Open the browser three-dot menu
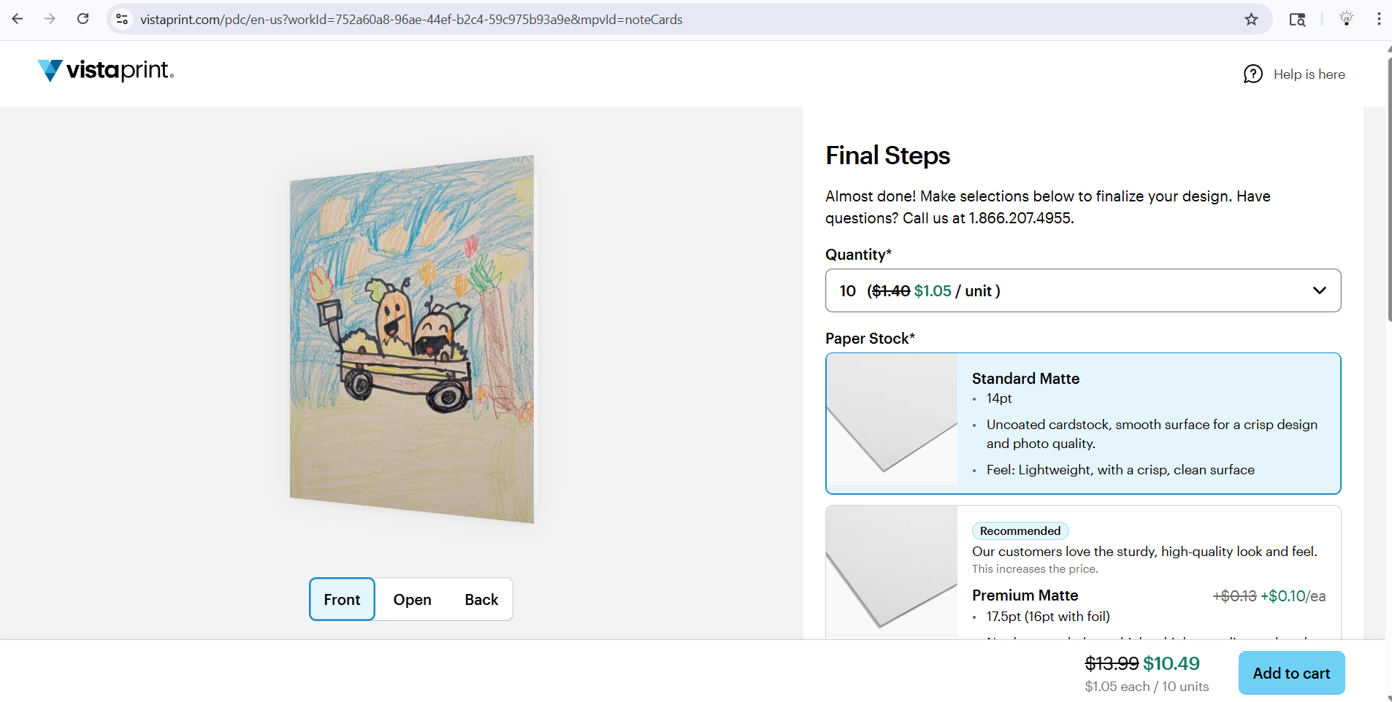Viewport: 1392px width, 702px height. pos(1378,18)
